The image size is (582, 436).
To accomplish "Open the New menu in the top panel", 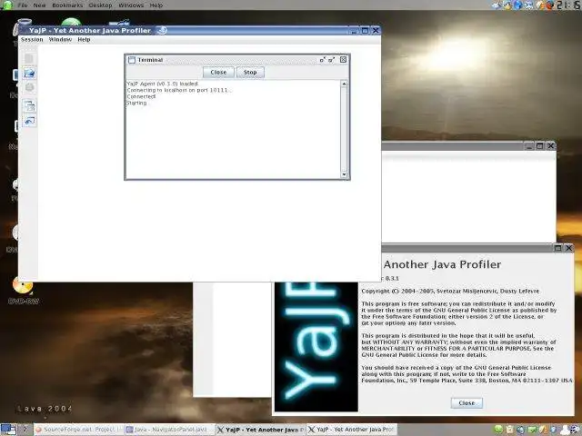I will click(x=39, y=5).
